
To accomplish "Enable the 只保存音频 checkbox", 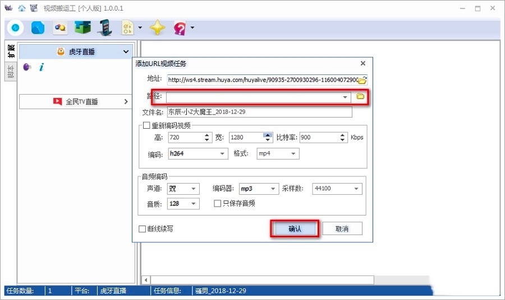I will tap(217, 203).
